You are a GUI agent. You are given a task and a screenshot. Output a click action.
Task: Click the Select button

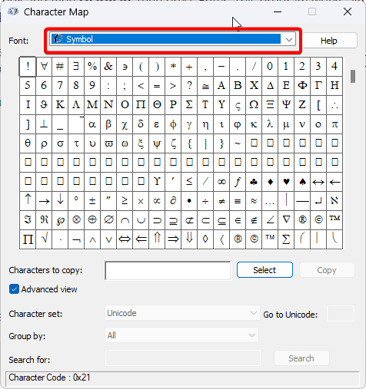[265, 270]
